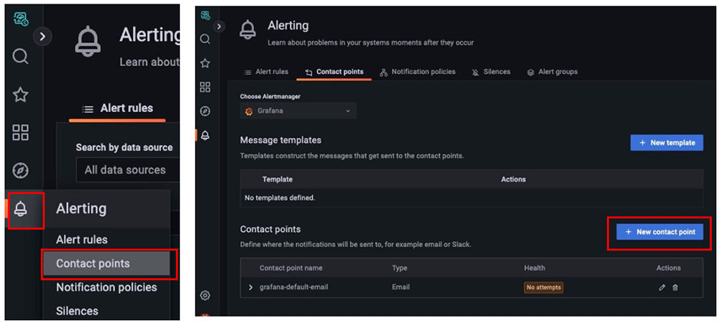This screenshot has height=323, width=719.
Task: Click the Search by data source label
Action: point(124,148)
